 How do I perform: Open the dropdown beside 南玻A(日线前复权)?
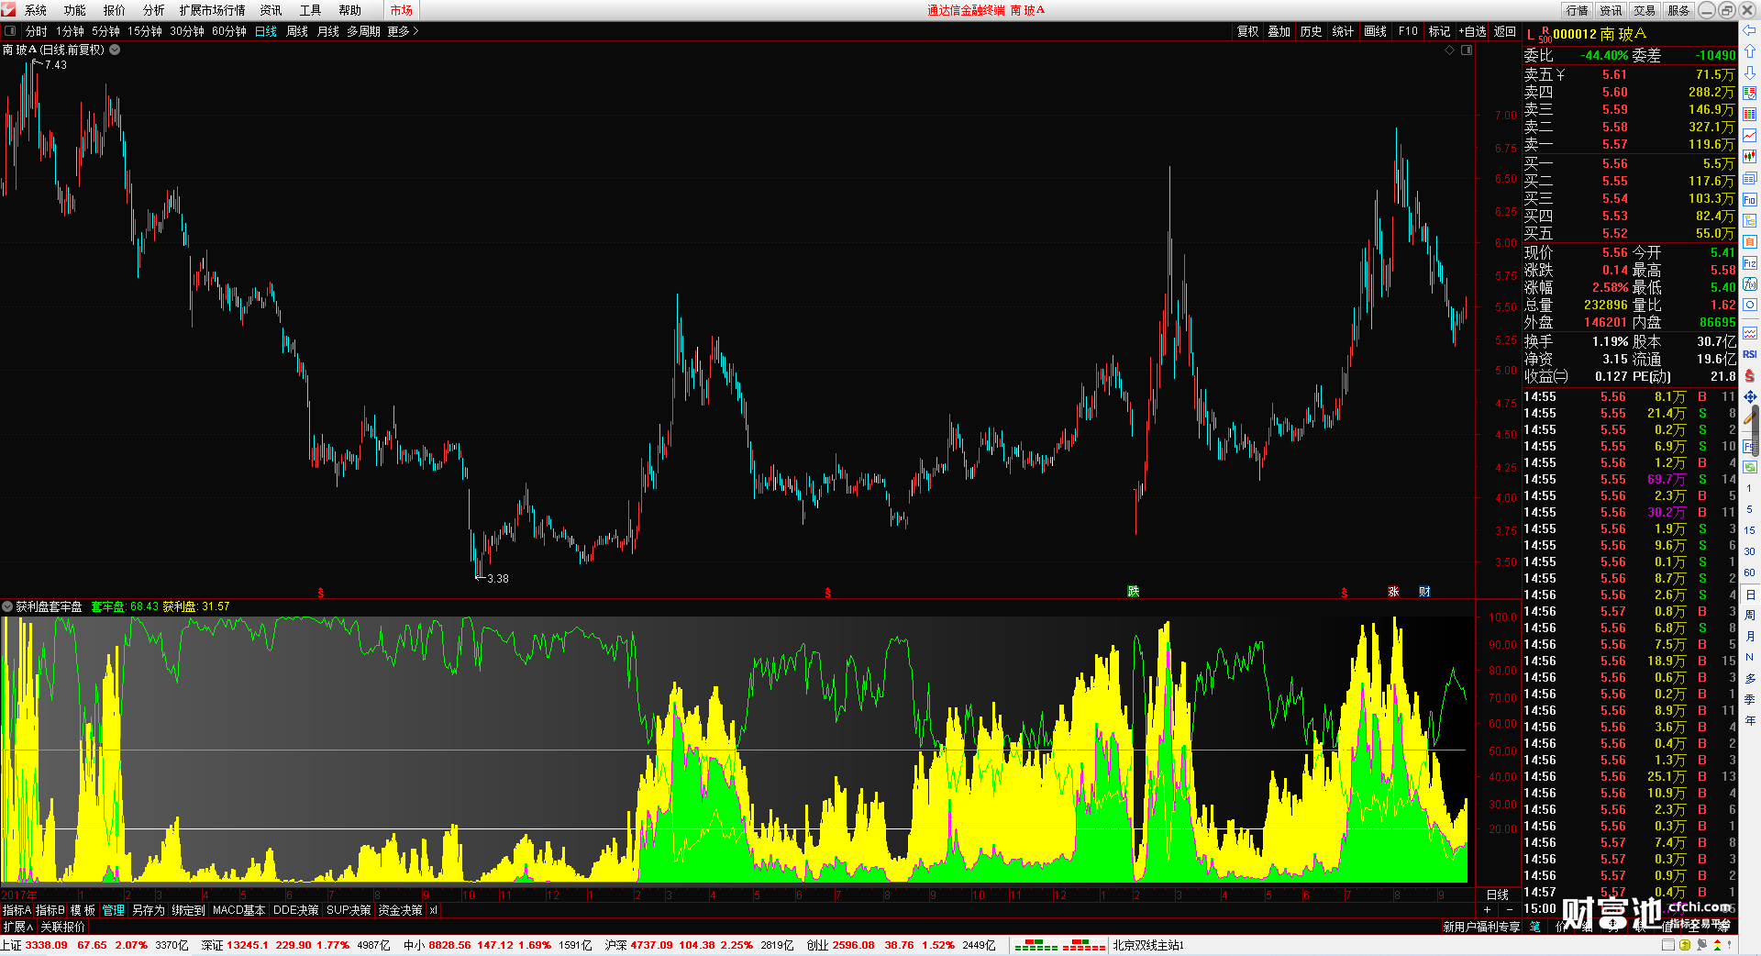pyautogui.click(x=115, y=50)
